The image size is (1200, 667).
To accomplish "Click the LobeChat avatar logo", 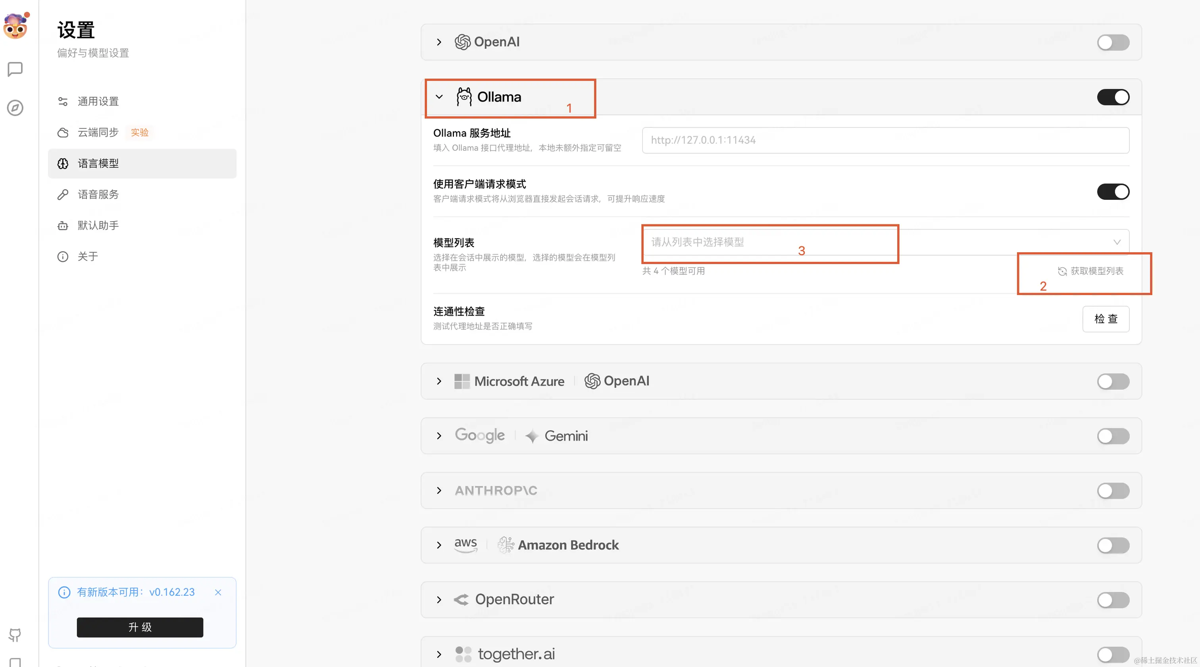I will coord(15,27).
